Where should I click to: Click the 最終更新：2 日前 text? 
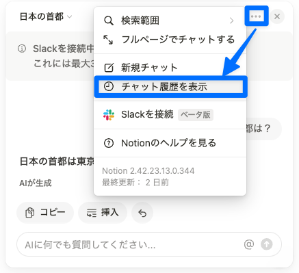135,183
